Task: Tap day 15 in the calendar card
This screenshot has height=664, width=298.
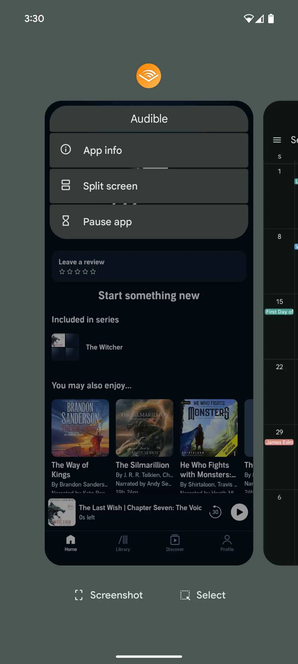Action: [x=279, y=302]
